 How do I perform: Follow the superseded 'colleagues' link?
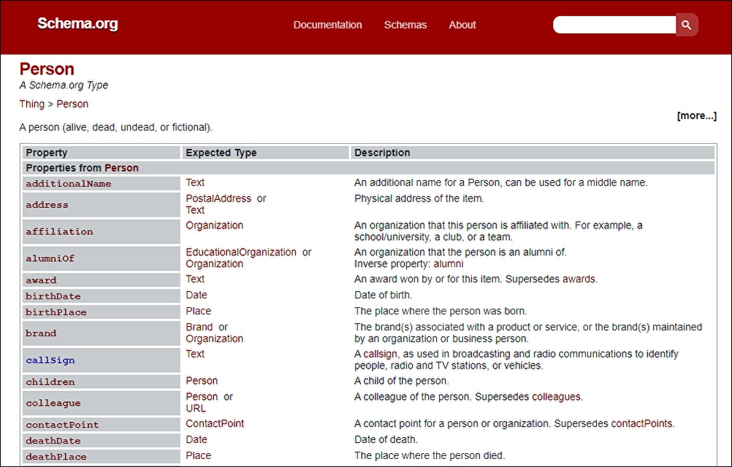[x=556, y=397]
